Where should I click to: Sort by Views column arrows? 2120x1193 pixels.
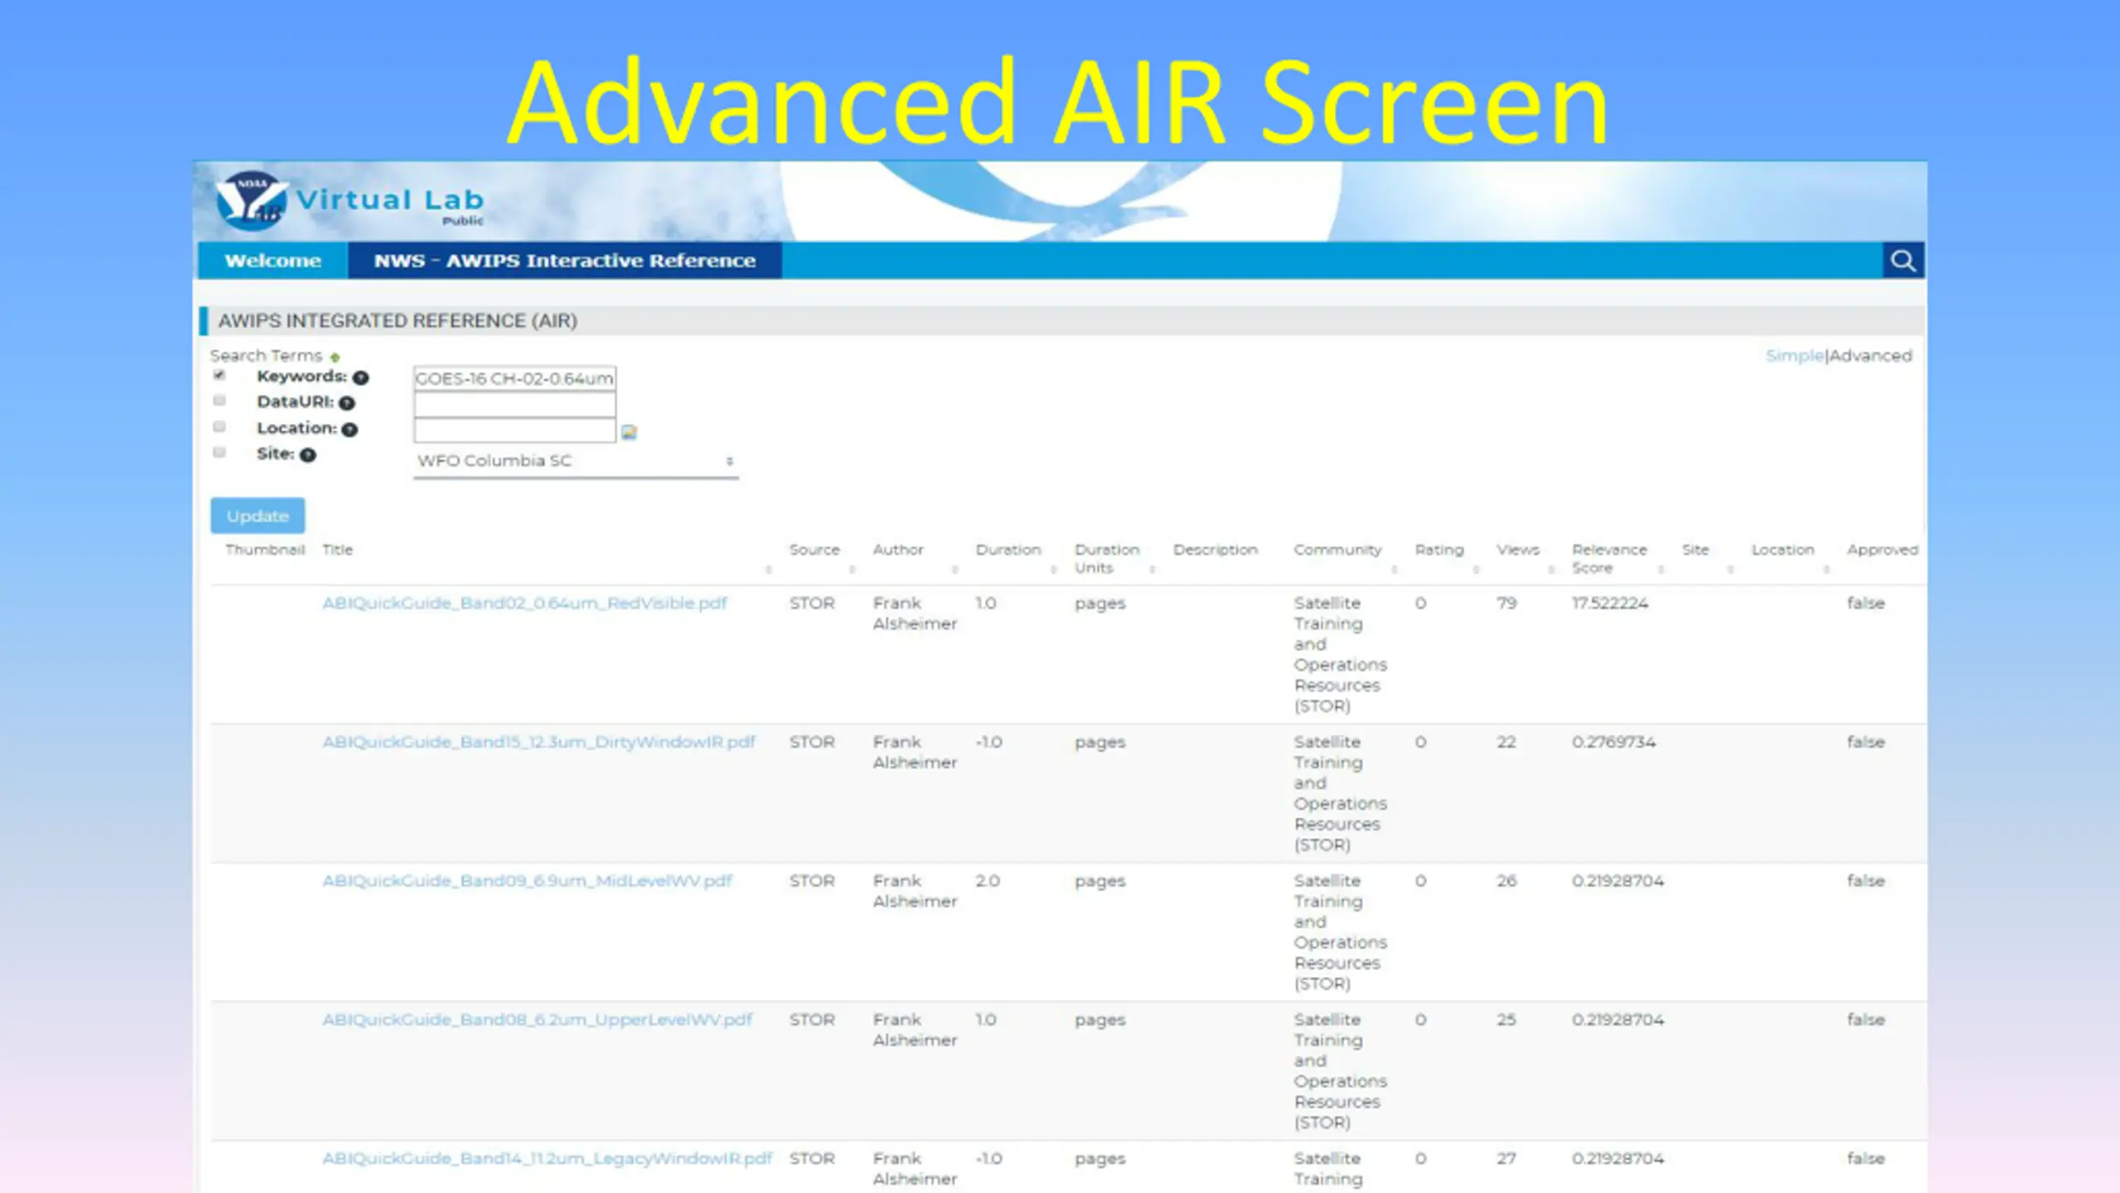(1551, 570)
